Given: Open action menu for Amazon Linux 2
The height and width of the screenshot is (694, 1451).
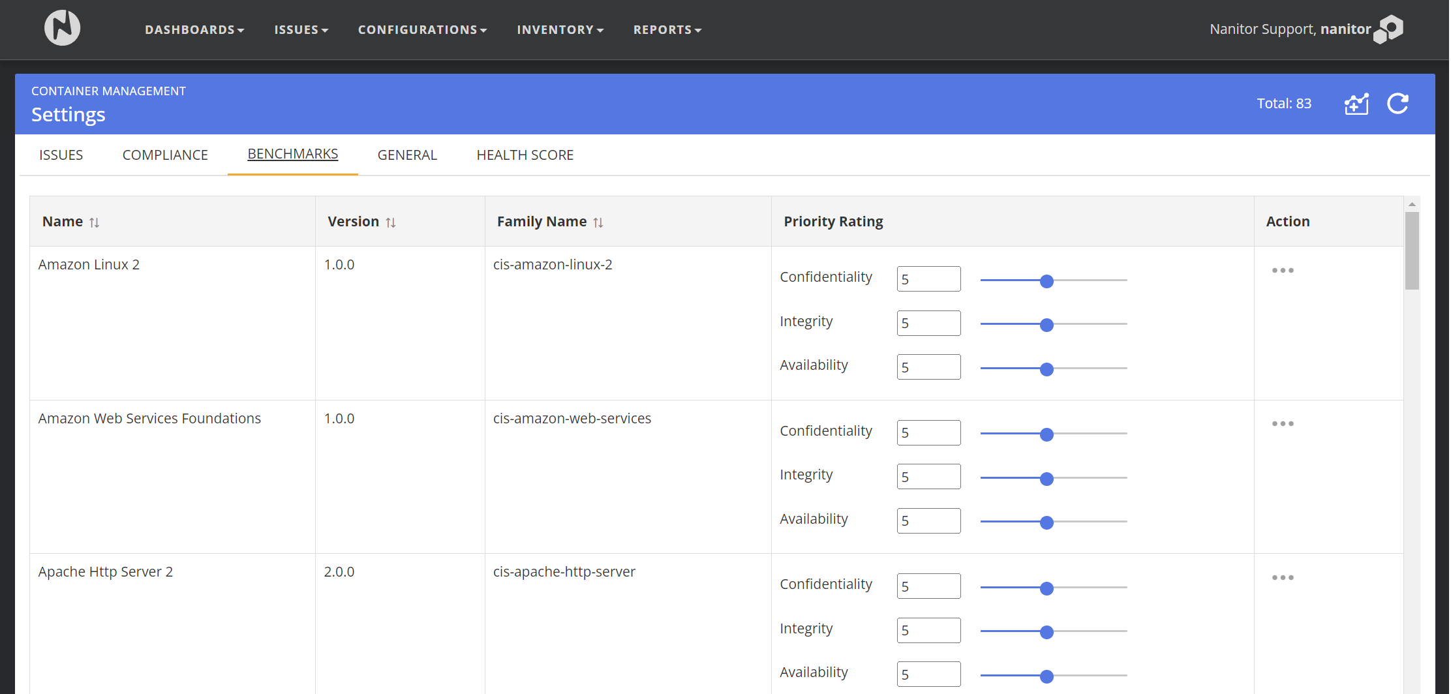Looking at the screenshot, I should click(1282, 270).
